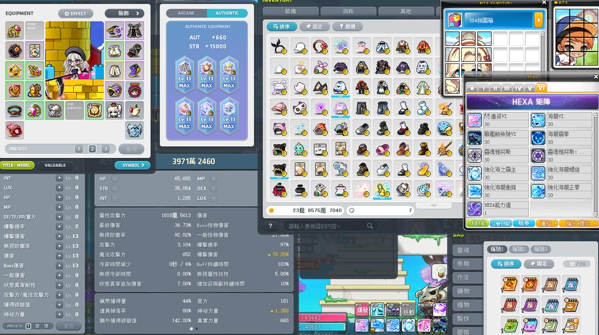Click the meso coin icon in inventory
The width and height of the screenshot is (599, 335).
click(x=271, y=211)
